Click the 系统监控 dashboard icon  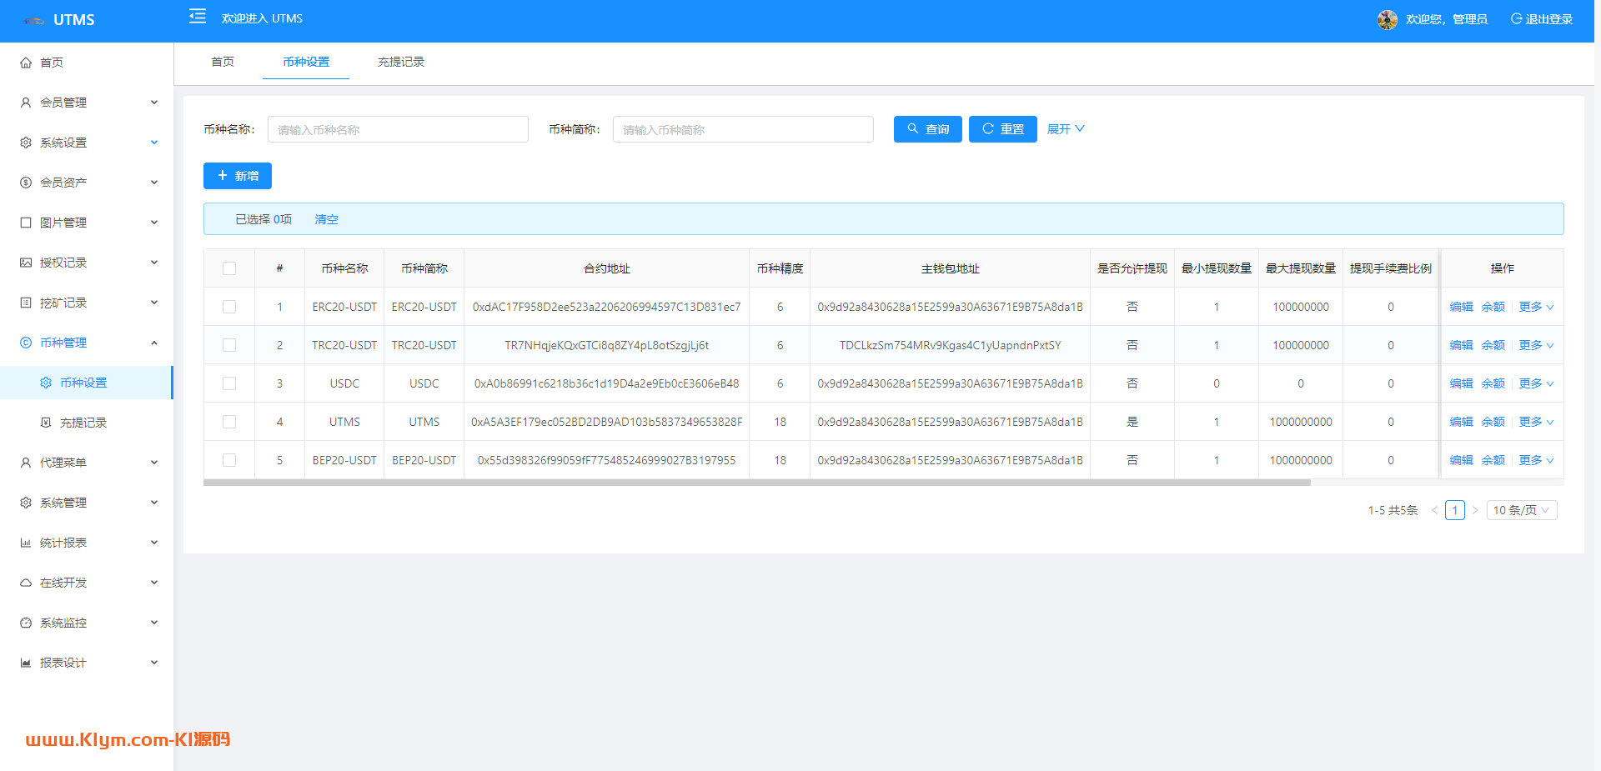[26, 623]
